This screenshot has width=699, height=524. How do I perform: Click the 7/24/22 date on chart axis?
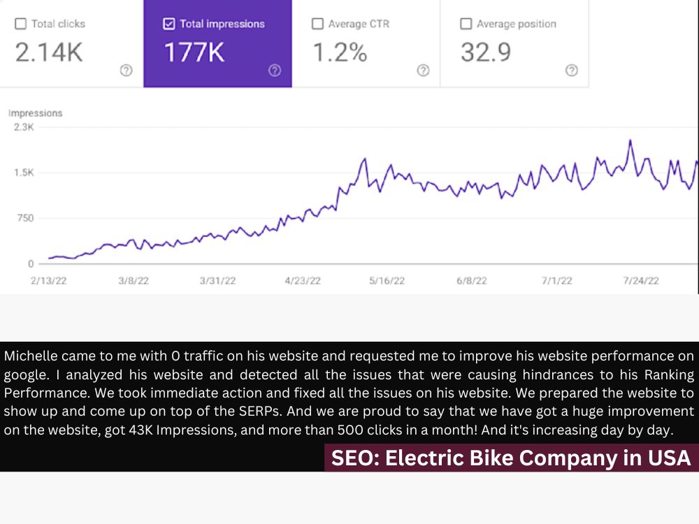click(x=641, y=281)
